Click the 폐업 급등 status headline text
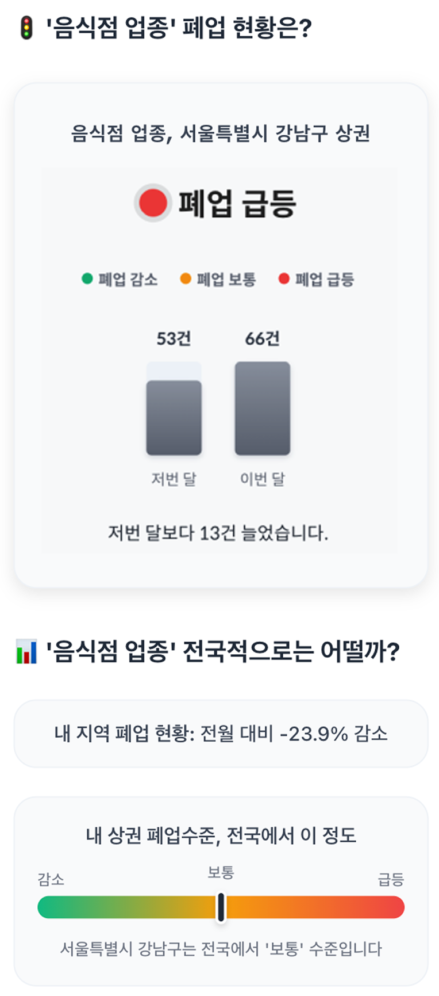The height and width of the screenshot is (996, 439). click(237, 203)
